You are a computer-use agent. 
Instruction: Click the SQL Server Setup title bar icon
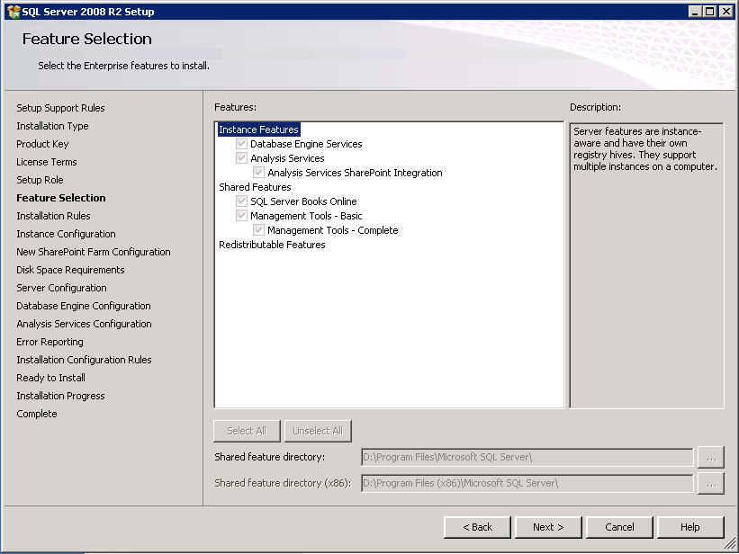[x=14, y=12]
